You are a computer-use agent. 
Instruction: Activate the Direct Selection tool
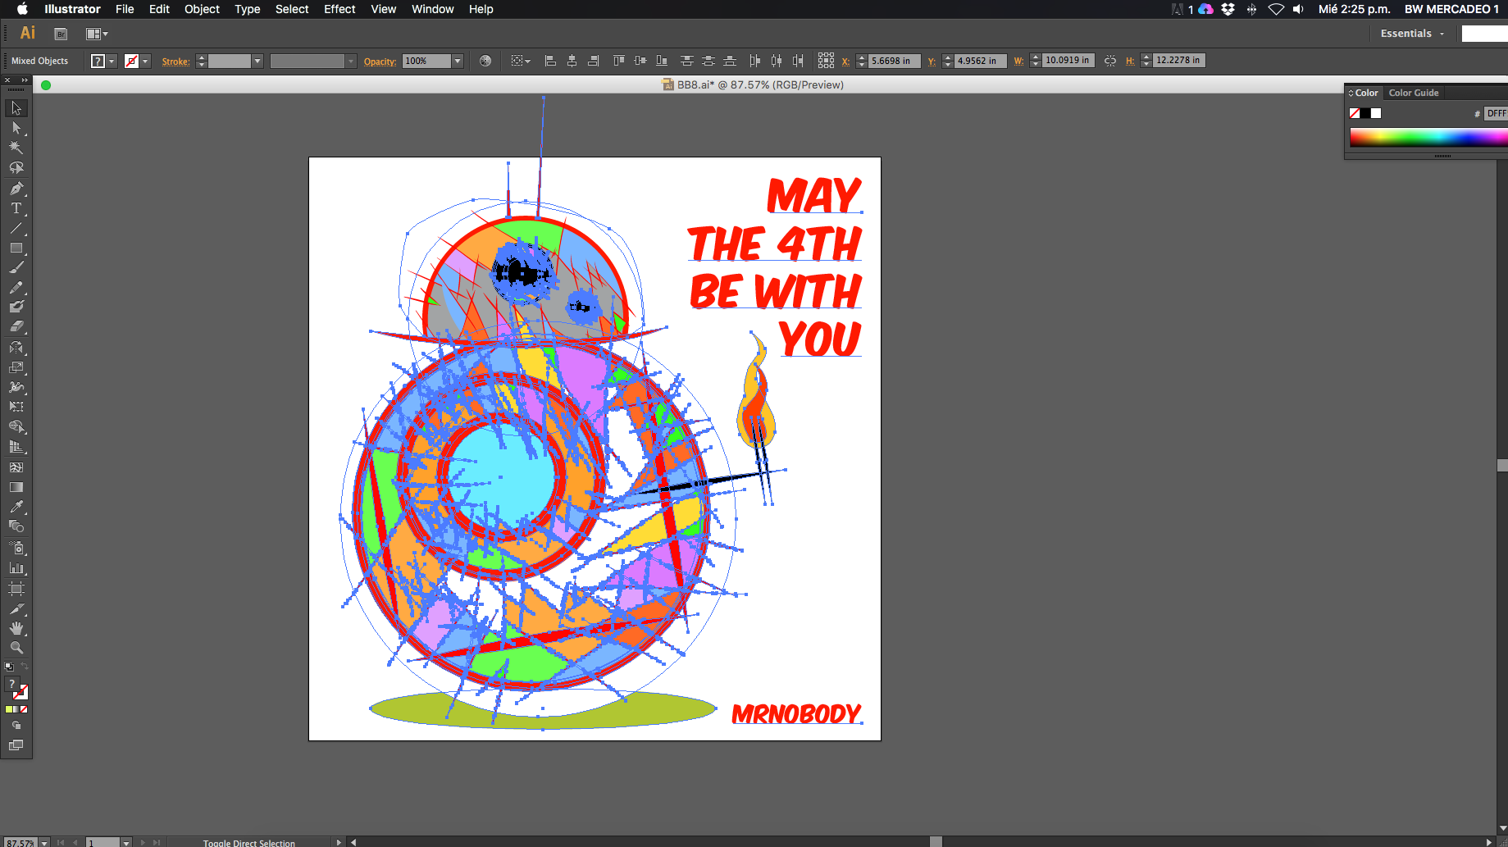16,128
